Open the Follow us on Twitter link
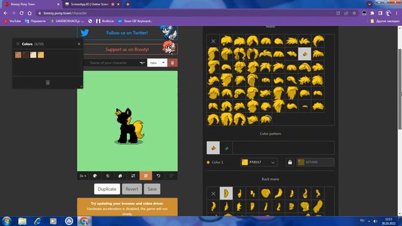The width and height of the screenshot is (402, 226). point(127,33)
